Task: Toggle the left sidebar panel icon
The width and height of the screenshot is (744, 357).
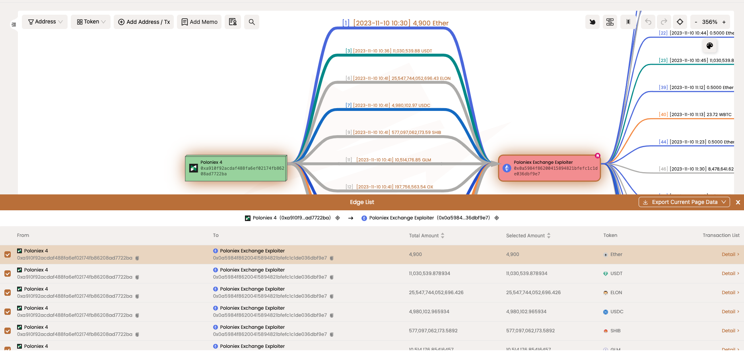Action: [x=14, y=25]
